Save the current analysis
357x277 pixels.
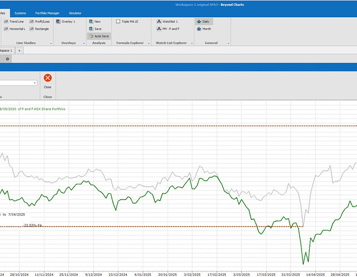[95, 29]
